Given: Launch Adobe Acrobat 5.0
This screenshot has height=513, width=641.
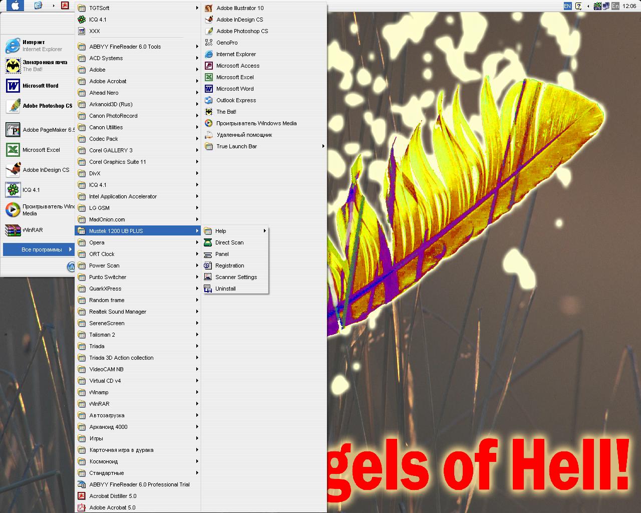Looking at the screenshot, I should click(x=138, y=507).
